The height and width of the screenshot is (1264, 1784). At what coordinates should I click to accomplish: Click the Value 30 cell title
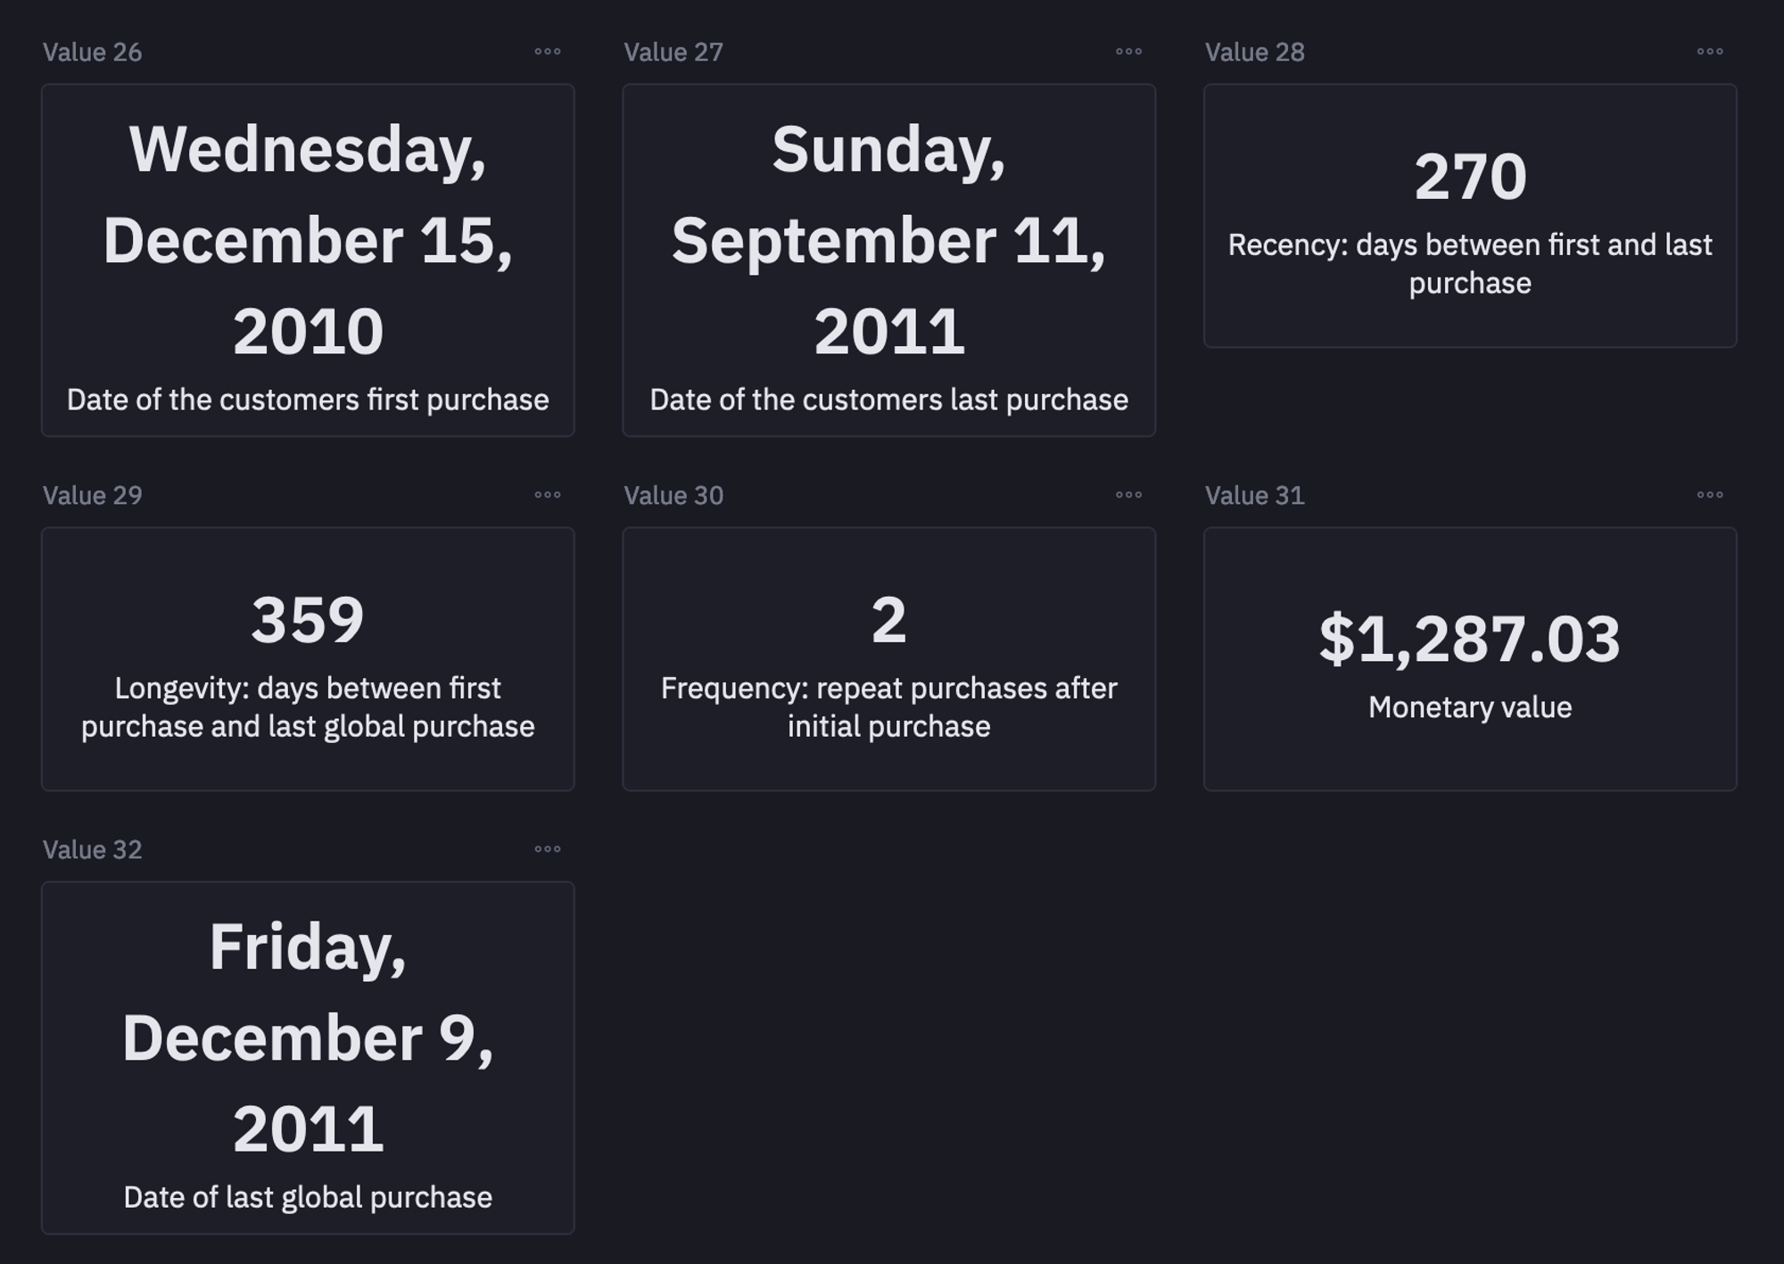coord(673,496)
